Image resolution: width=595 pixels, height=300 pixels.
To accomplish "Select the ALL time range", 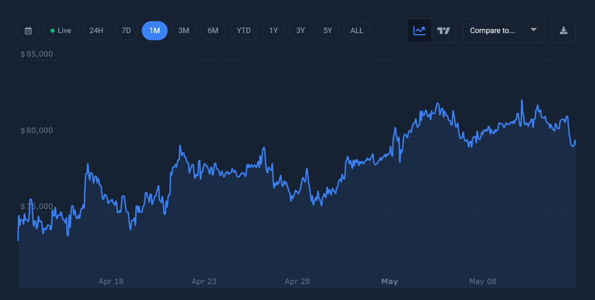I will [356, 31].
